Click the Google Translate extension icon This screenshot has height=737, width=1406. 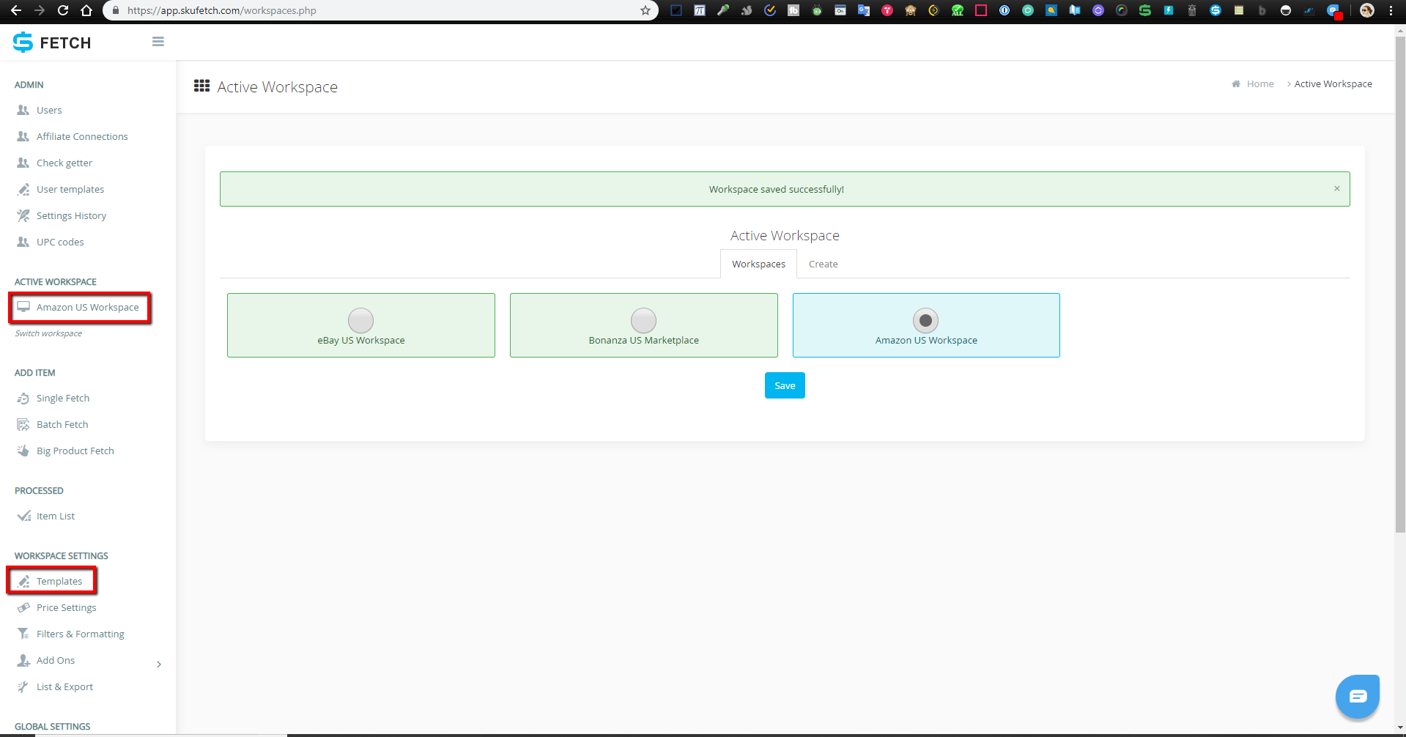pyautogui.click(x=864, y=10)
